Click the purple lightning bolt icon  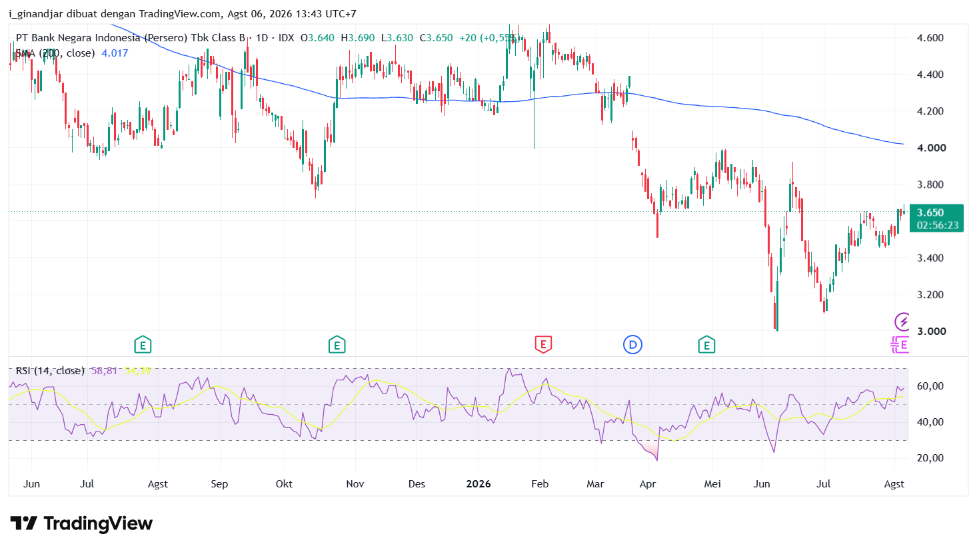coord(902,322)
